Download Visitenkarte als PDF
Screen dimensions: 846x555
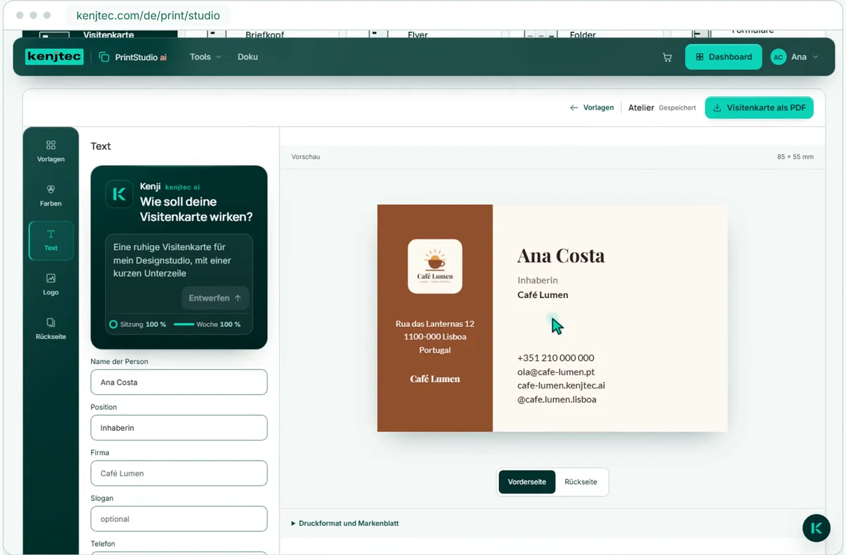coord(759,108)
